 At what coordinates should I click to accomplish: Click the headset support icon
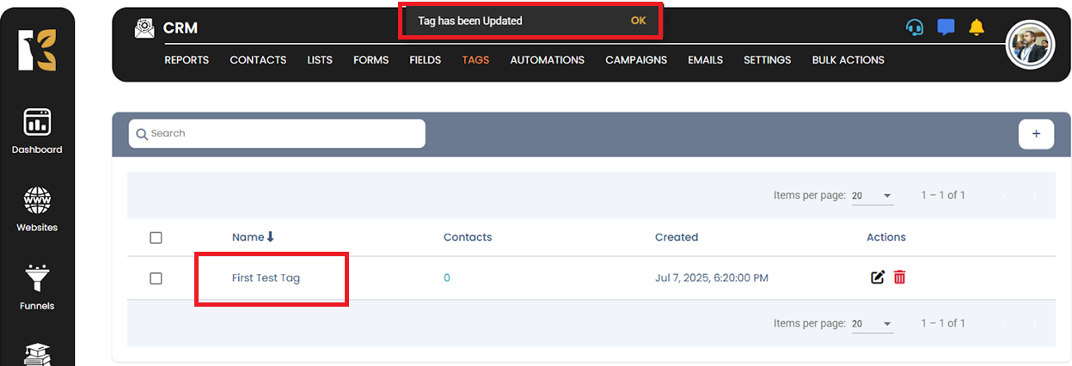pyautogui.click(x=915, y=27)
